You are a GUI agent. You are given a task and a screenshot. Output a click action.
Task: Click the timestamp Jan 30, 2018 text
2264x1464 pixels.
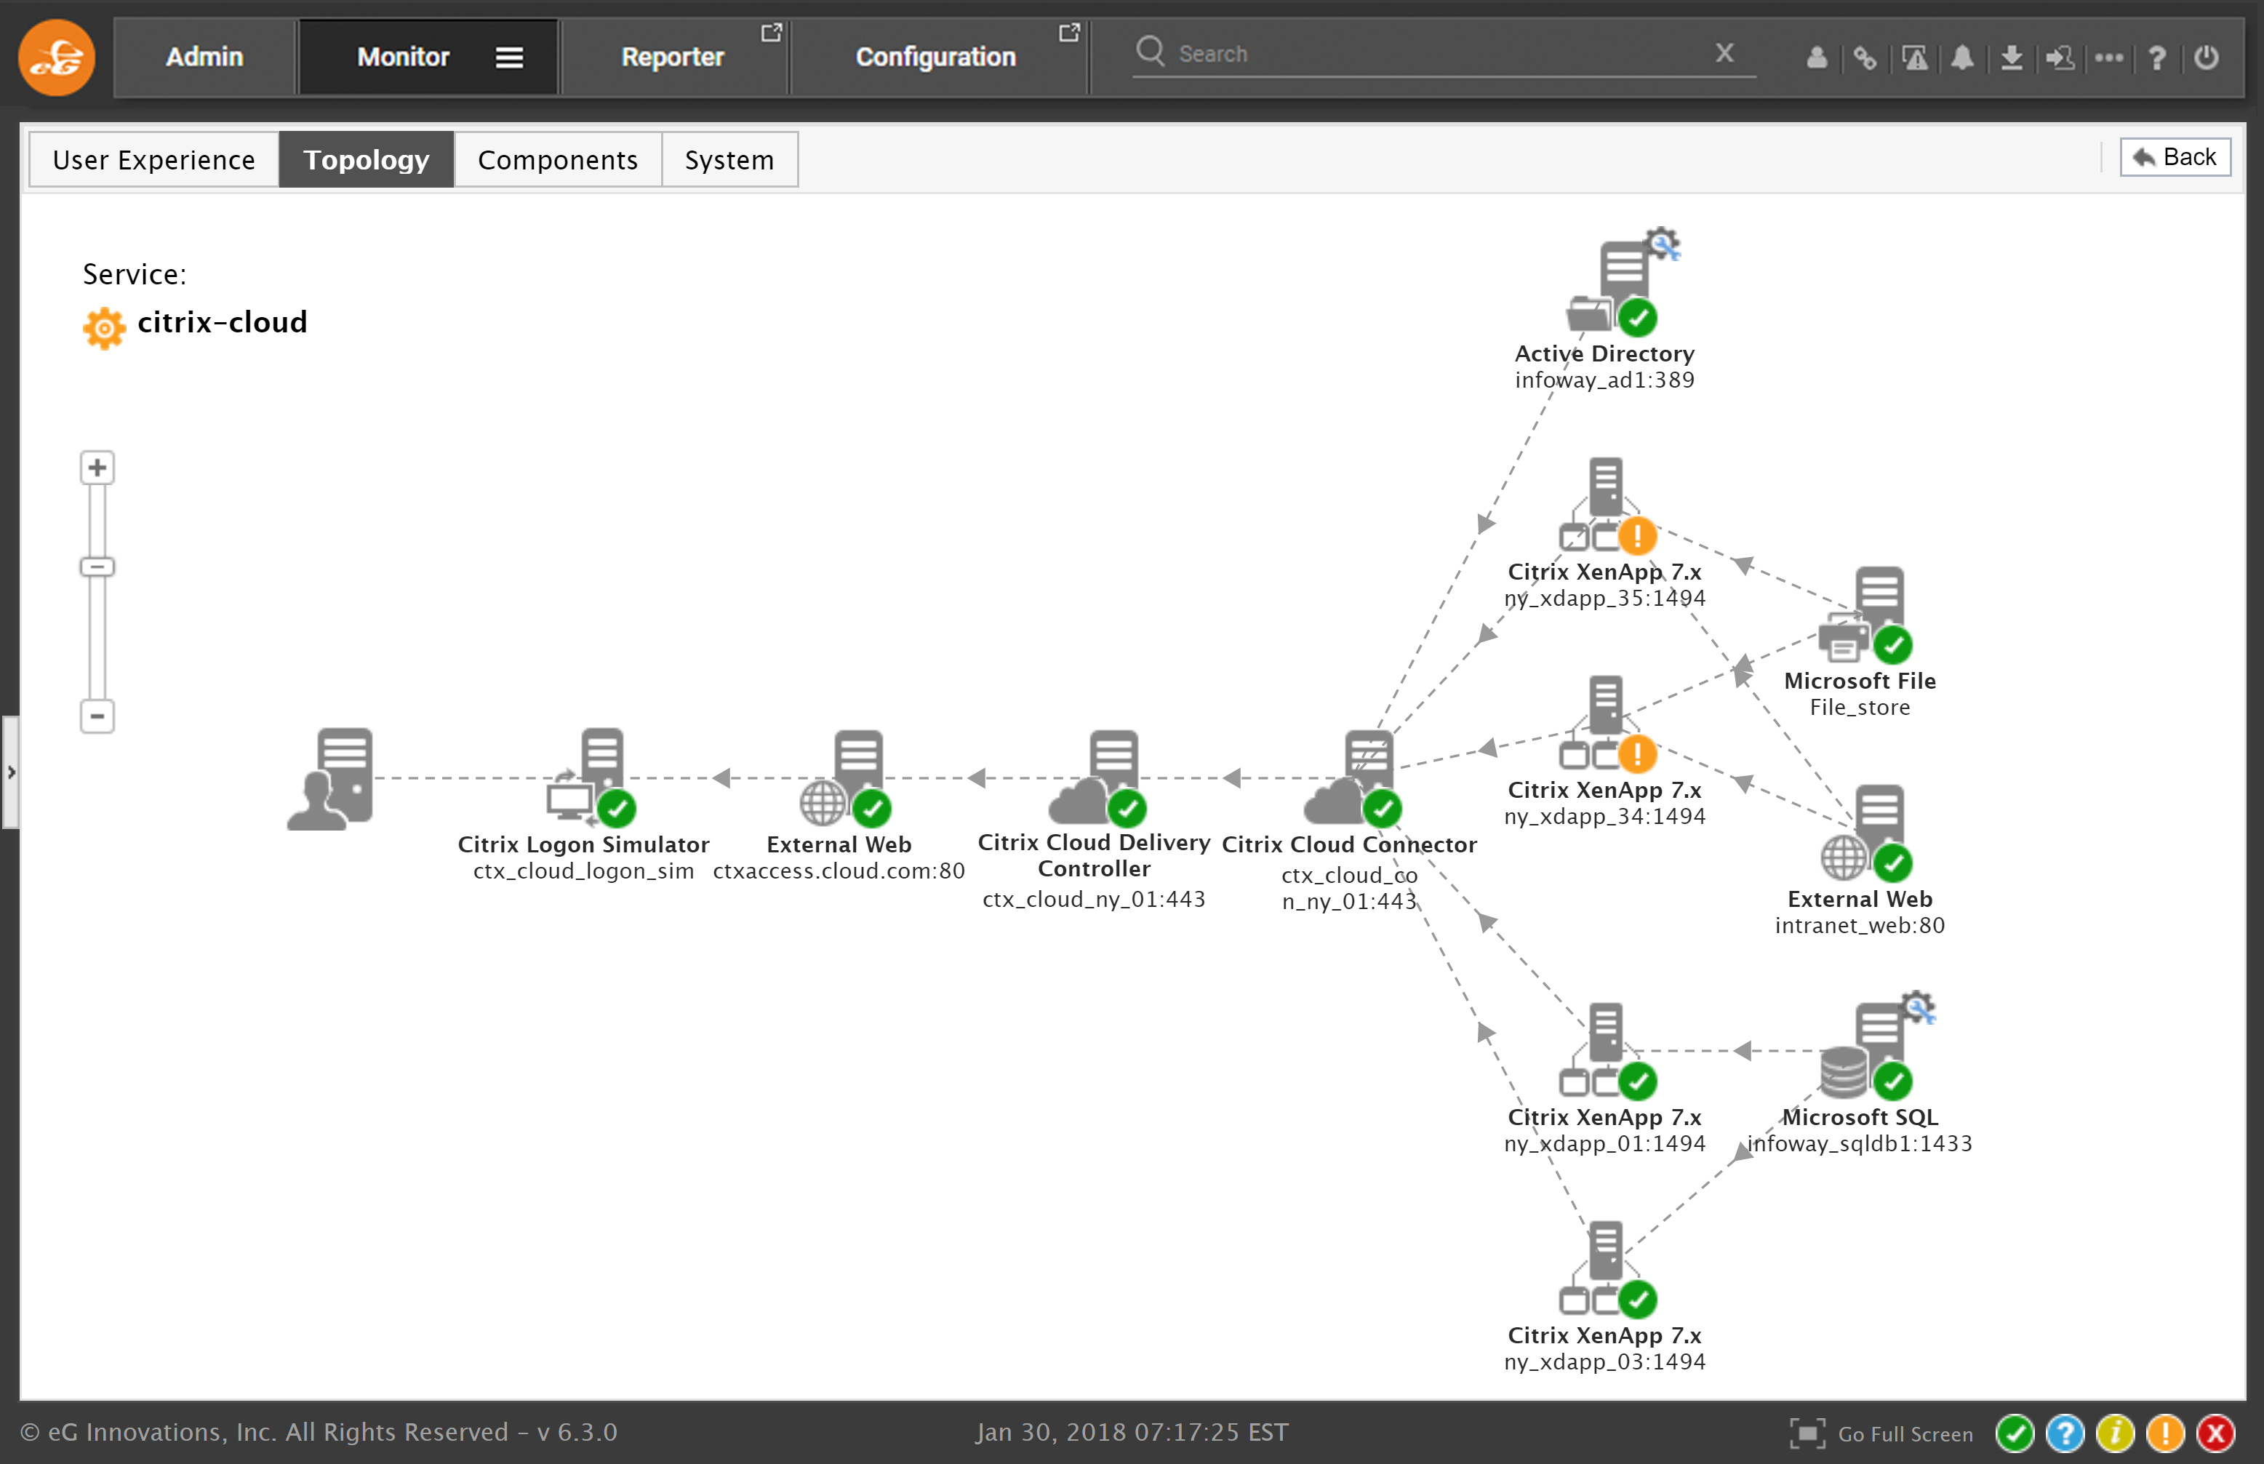tap(1132, 1432)
